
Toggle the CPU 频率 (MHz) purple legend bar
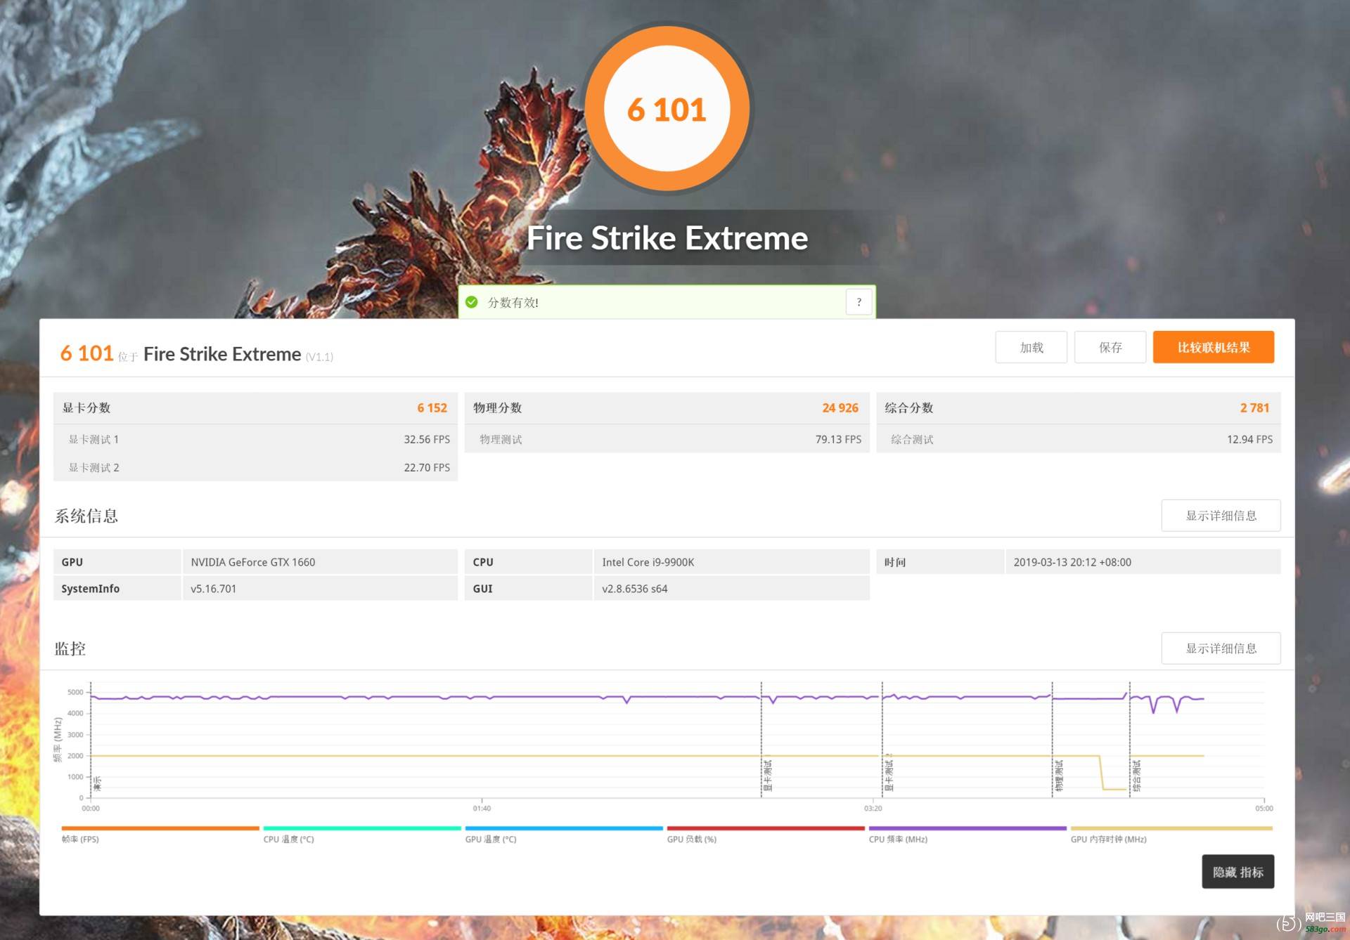point(967,828)
